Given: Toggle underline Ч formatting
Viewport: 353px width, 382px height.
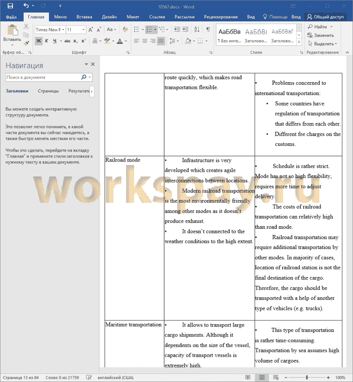Looking at the screenshot, I should coord(55,41).
